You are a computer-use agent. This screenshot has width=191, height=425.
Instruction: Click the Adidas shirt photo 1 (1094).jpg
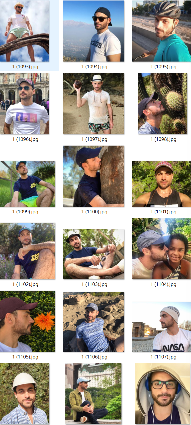point(94,31)
